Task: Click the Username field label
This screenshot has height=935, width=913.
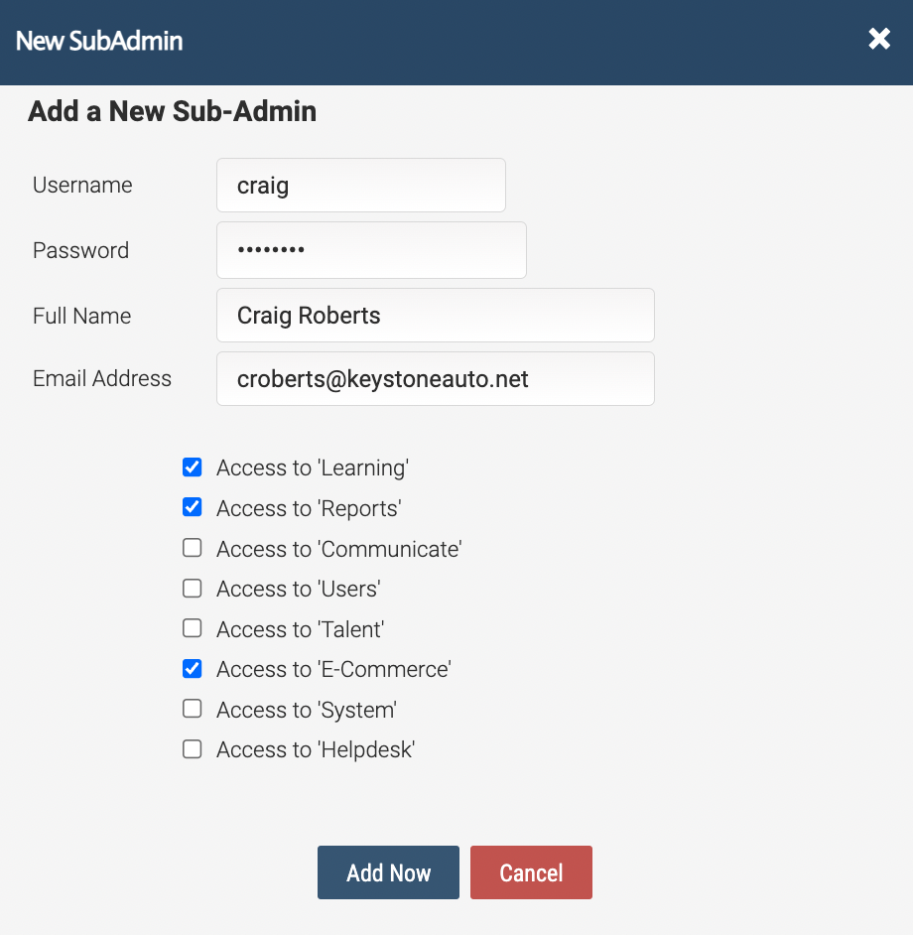Action: tap(82, 185)
